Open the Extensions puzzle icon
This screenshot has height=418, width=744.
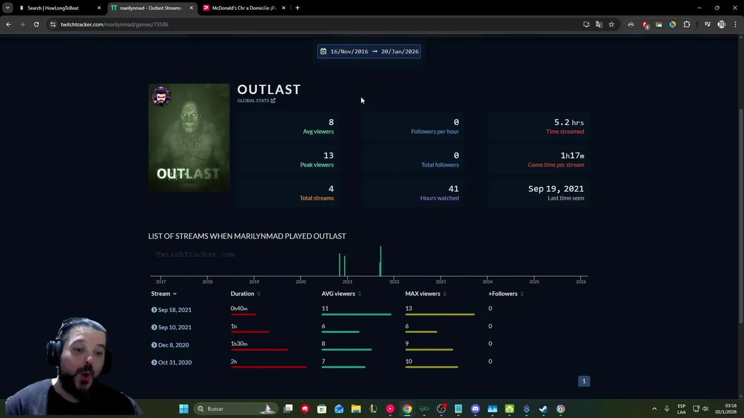(x=687, y=24)
